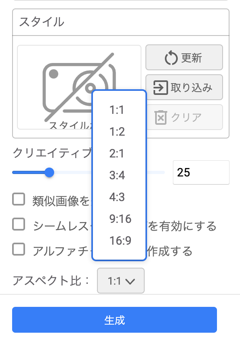Click the import arrow icon on 取り込み
Image resolution: width=240 pixels, height=344 pixels.
pyautogui.click(x=160, y=88)
